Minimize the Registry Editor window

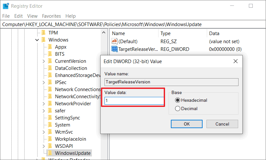pos(232,6)
